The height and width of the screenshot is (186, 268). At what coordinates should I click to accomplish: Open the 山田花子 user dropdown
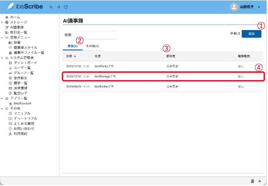click(246, 7)
